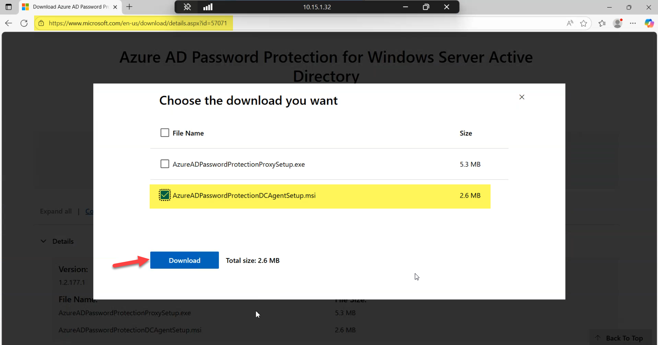Check AzureADPasswordProtectionProxySetup.exe checkbox

pyautogui.click(x=165, y=164)
